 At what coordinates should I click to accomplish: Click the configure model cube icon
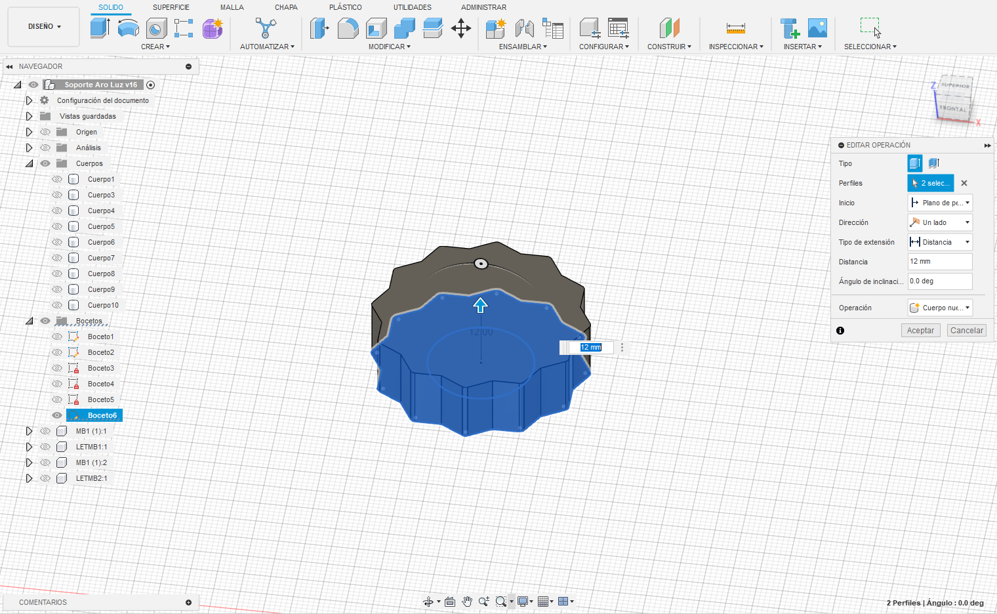pyautogui.click(x=590, y=28)
